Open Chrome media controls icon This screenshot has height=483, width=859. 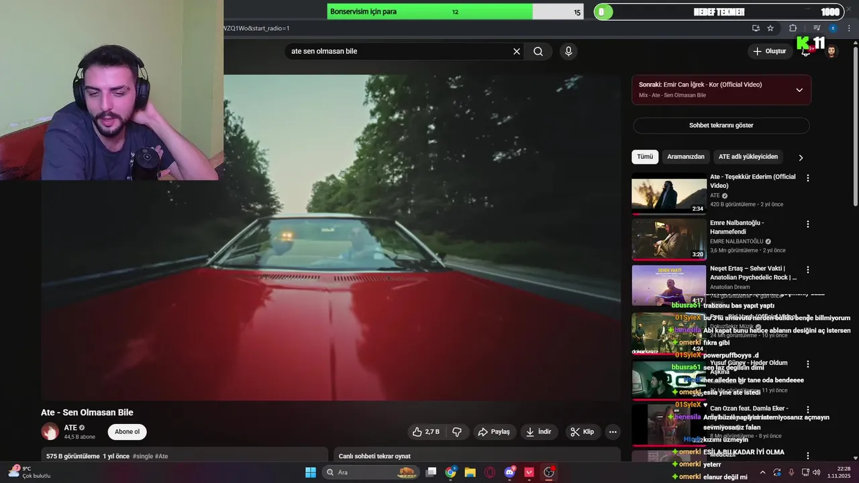817,28
